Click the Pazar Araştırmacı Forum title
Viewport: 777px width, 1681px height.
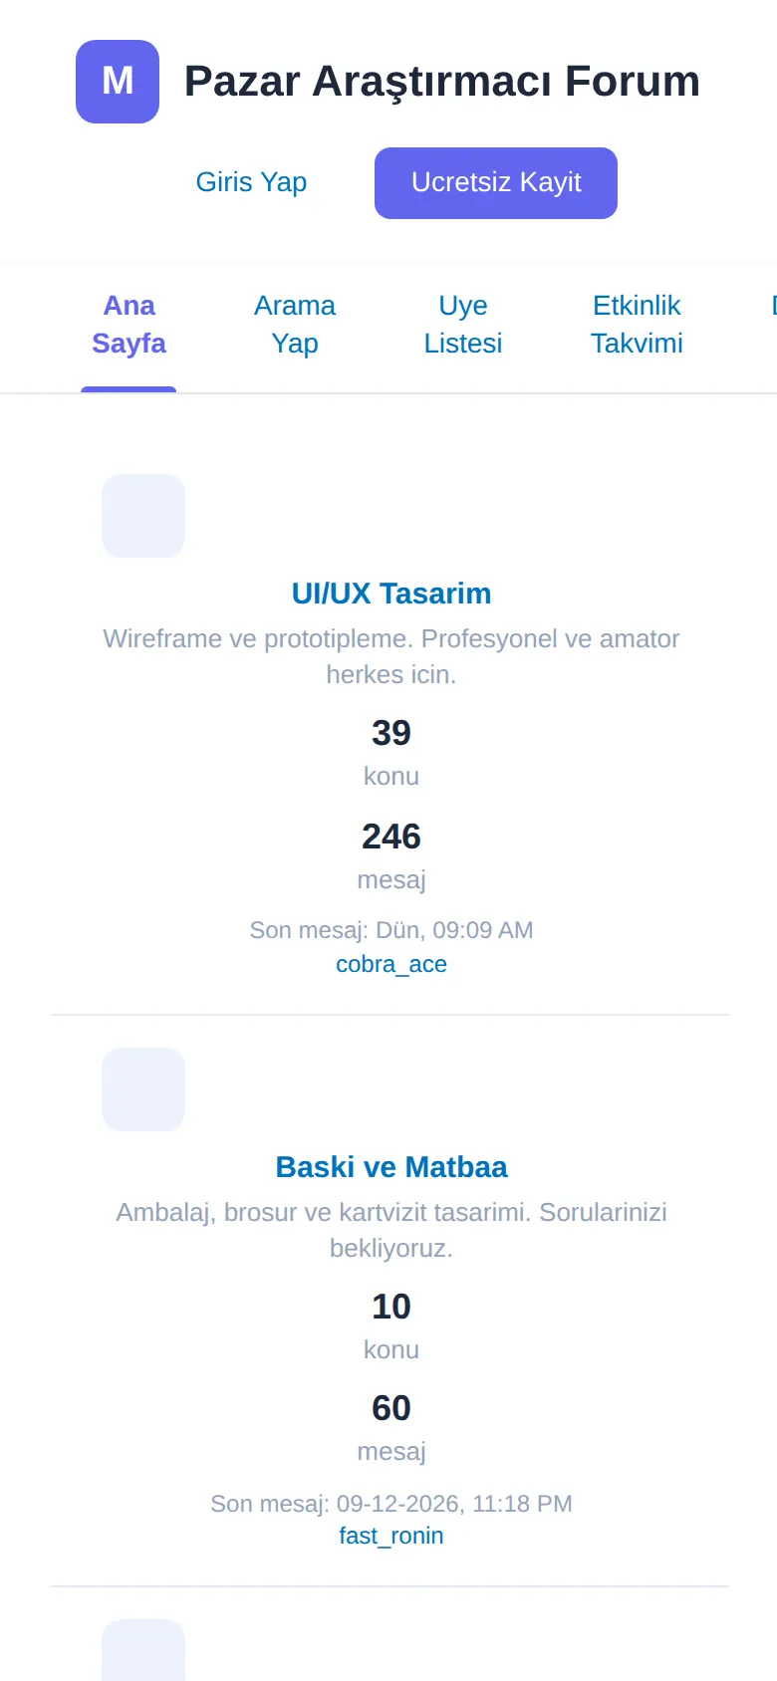[442, 82]
